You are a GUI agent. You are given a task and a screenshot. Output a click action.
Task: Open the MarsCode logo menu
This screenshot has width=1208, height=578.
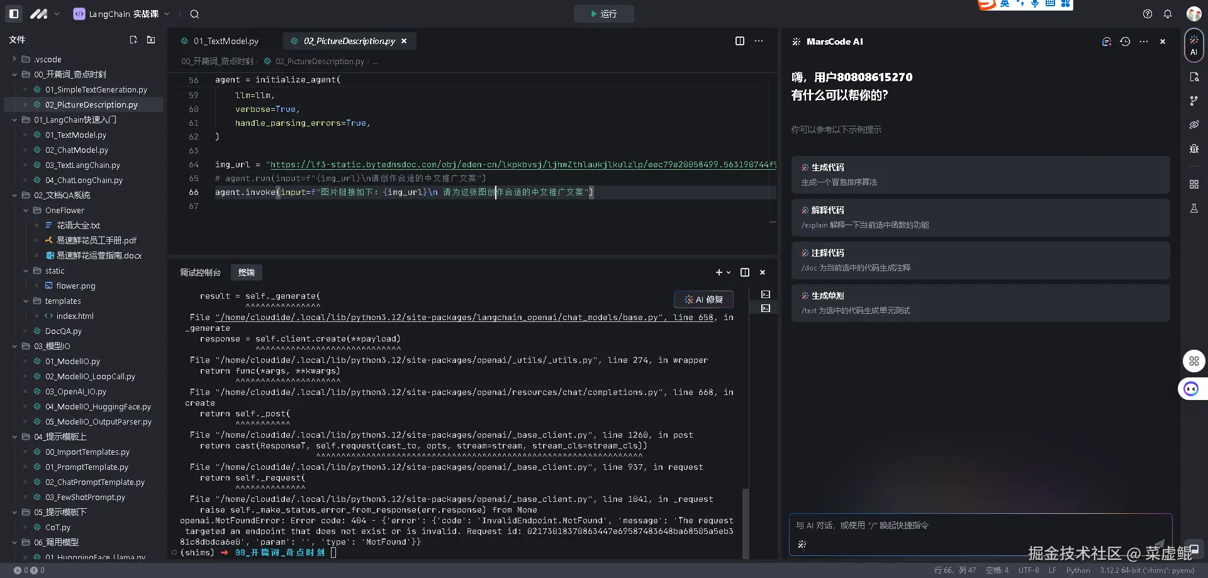tap(45, 14)
